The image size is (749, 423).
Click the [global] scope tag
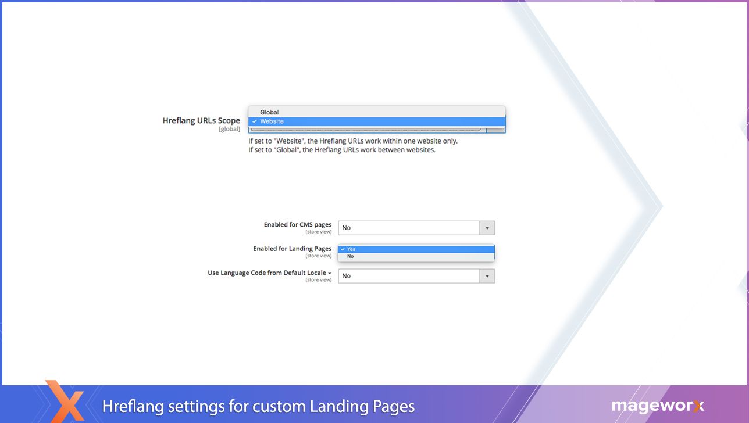(x=229, y=129)
